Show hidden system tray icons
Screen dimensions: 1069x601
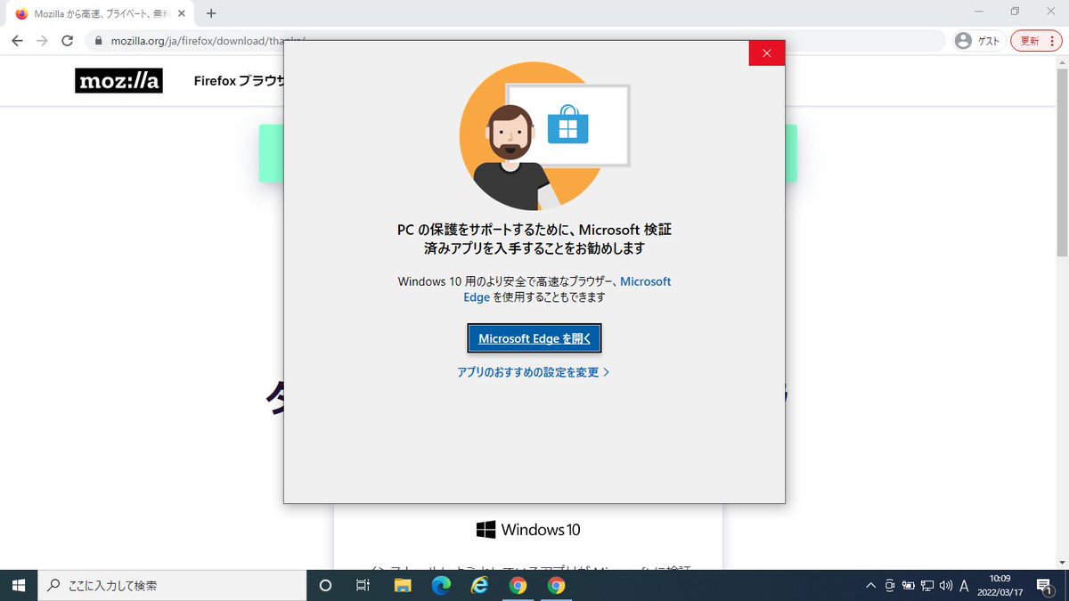tap(871, 585)
